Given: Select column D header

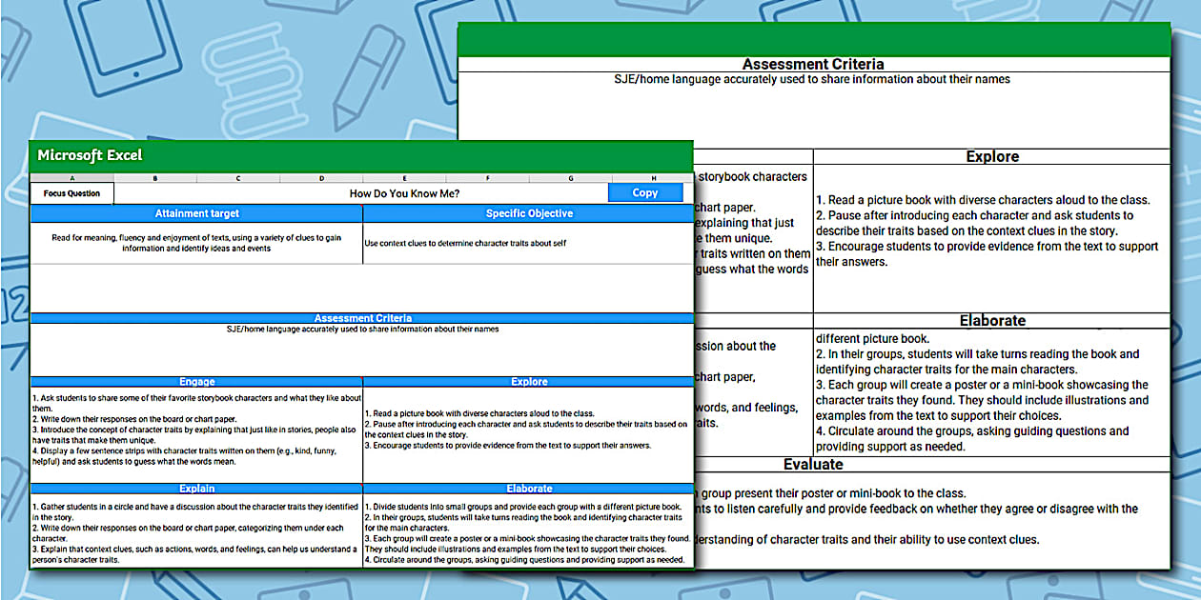Looking at the screenshot, I should tap(321, 178).
